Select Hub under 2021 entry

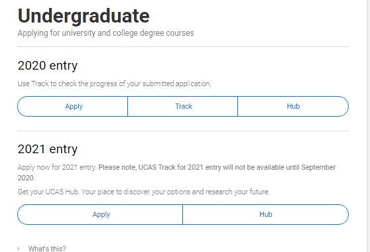266,214
